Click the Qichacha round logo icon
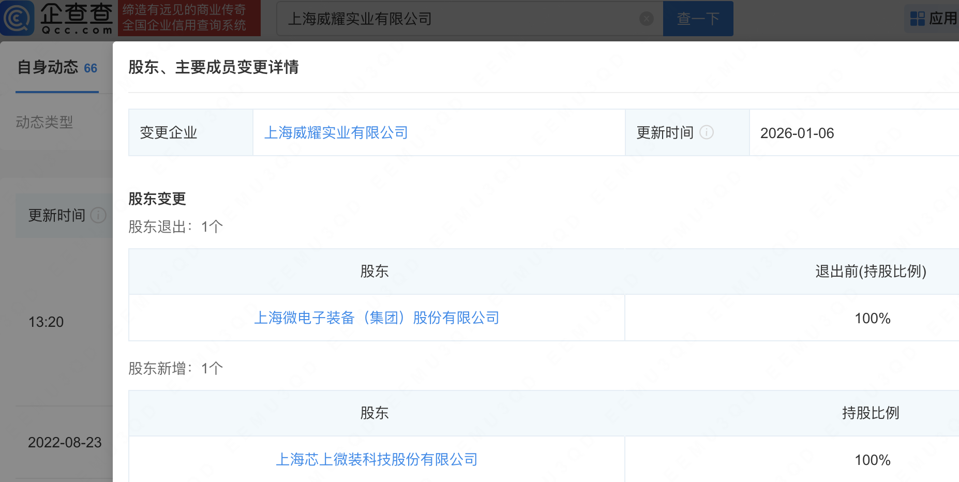The image size is (959, 482). [x=17, y=18]
